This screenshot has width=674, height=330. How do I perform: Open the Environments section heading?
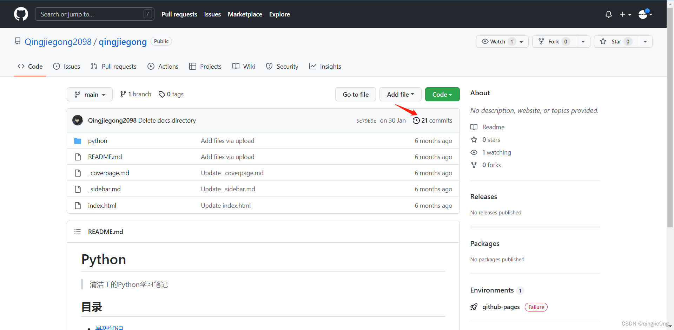[x=492, y=290]
